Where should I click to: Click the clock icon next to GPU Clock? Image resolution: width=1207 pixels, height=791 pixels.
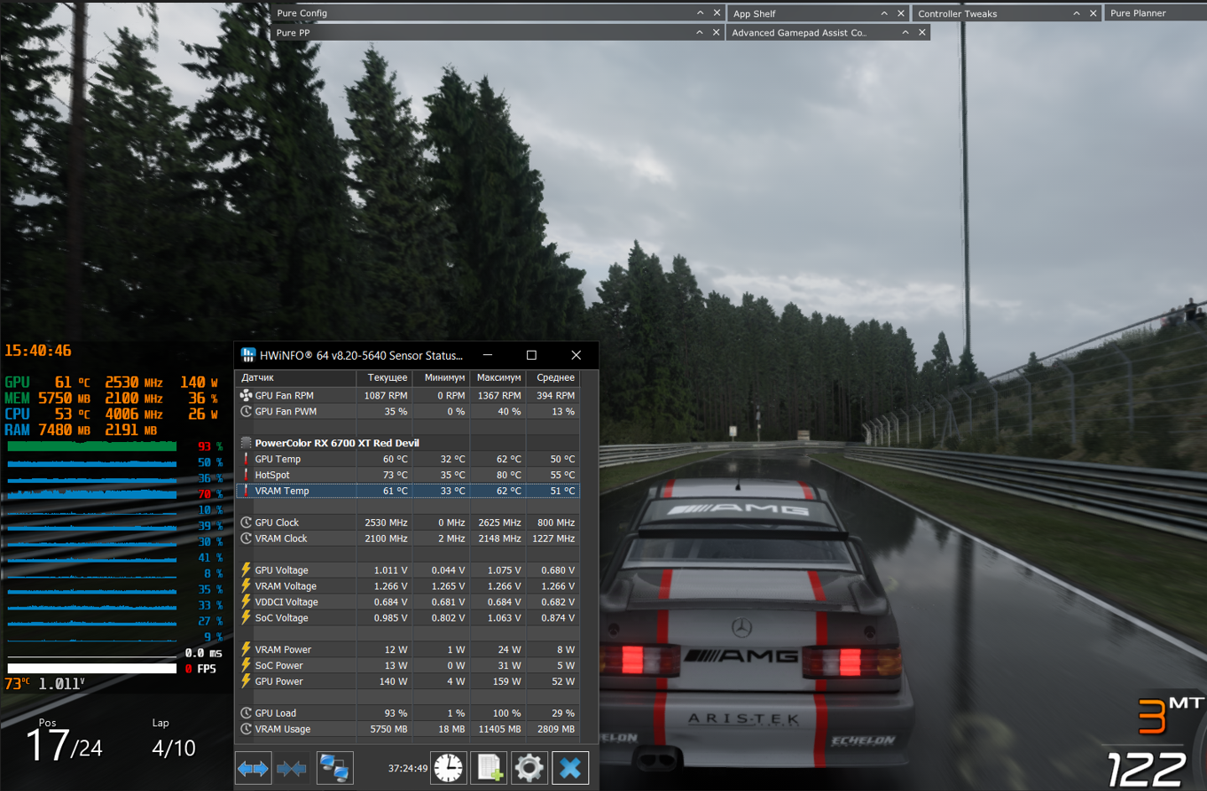(x=246, y=523)
